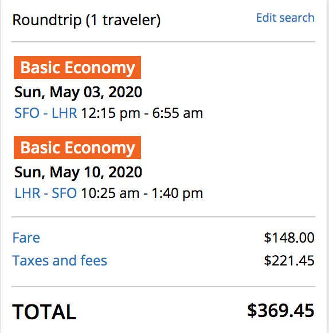
Task: Click the TOTAL label
Action: (44, 312)
